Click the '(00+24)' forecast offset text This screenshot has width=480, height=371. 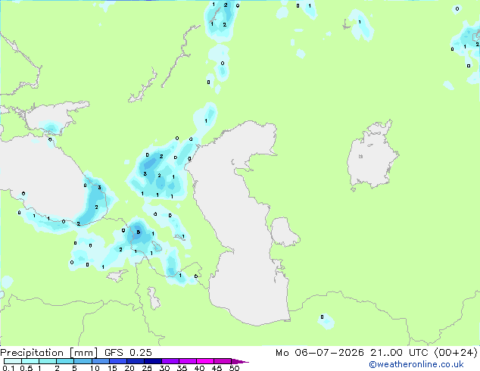[x=456, y=353]
